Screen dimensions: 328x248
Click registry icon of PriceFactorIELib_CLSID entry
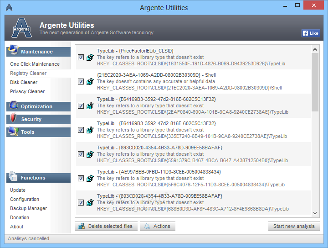pyautogui.click(x=90, y=57)
